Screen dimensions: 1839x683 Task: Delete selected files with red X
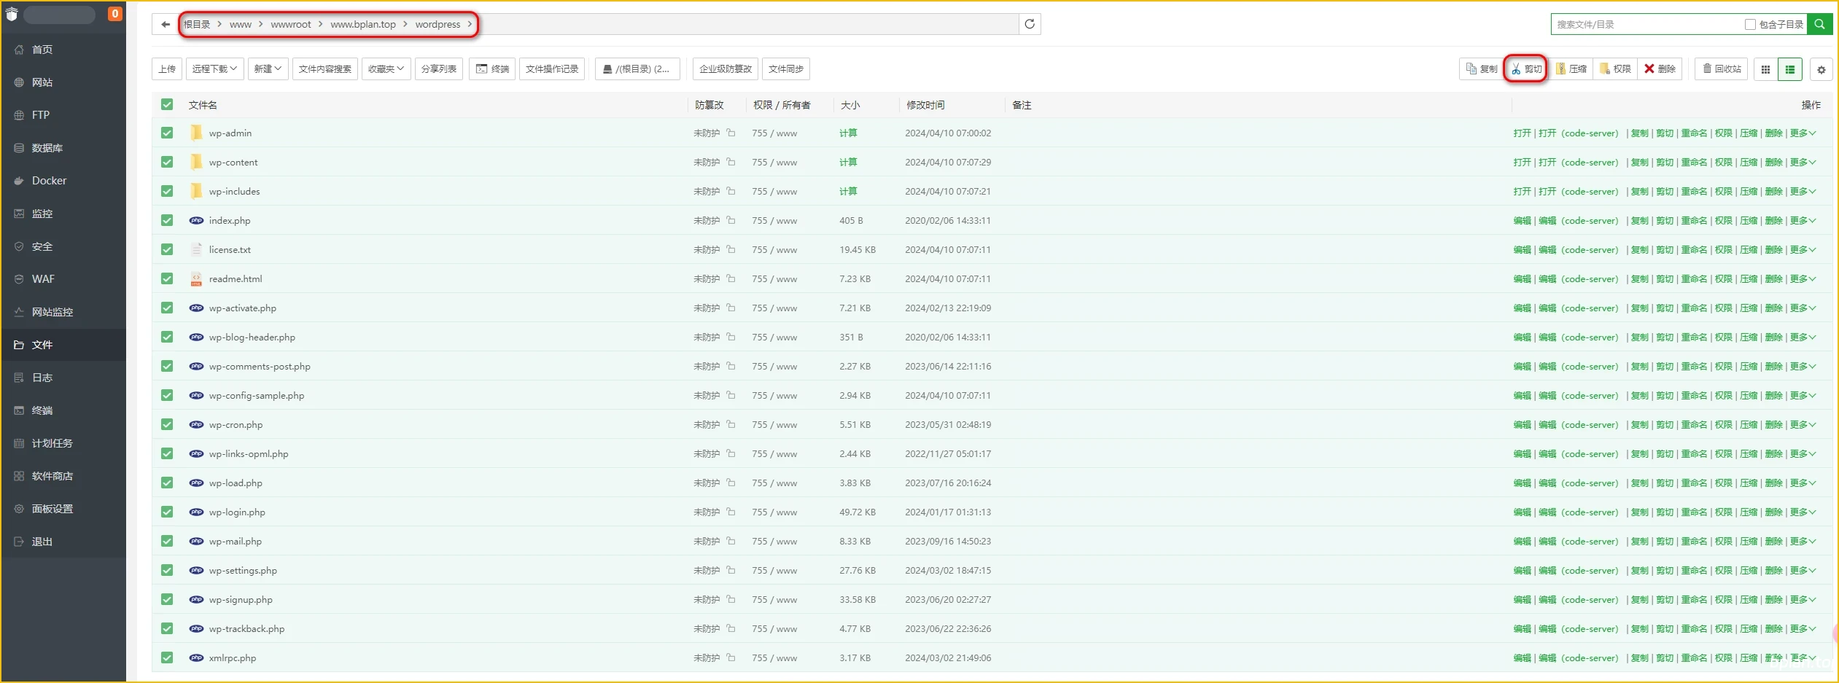click(x=1660, y=69)
